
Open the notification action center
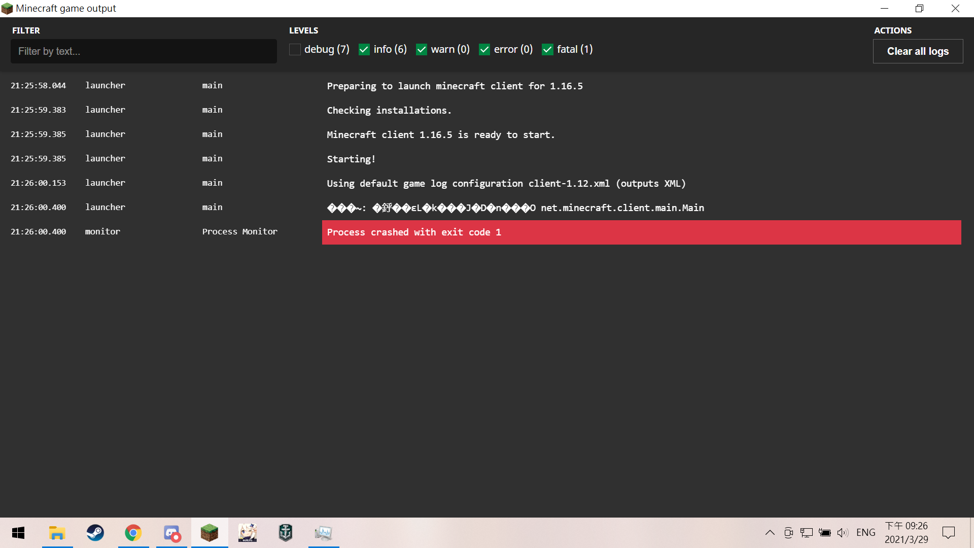(x=948, y=533)
